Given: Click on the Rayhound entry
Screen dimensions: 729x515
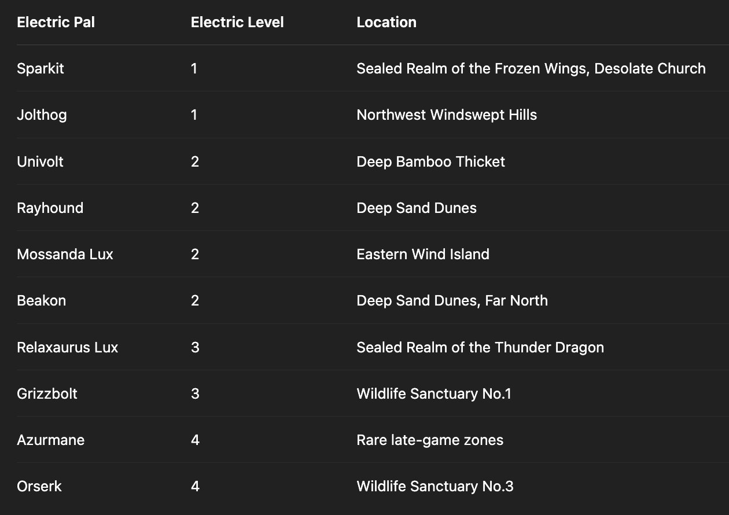Looking at the screenshot, I should 50,208.
